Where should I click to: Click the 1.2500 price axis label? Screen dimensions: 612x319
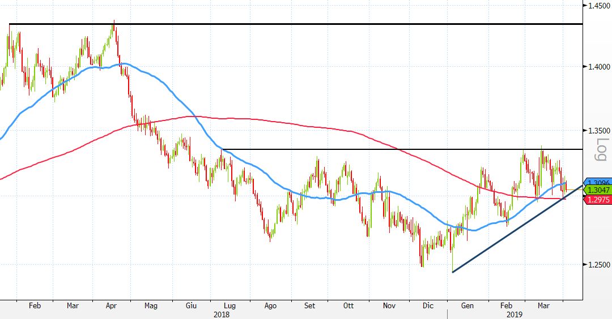[x=599, y=265]
